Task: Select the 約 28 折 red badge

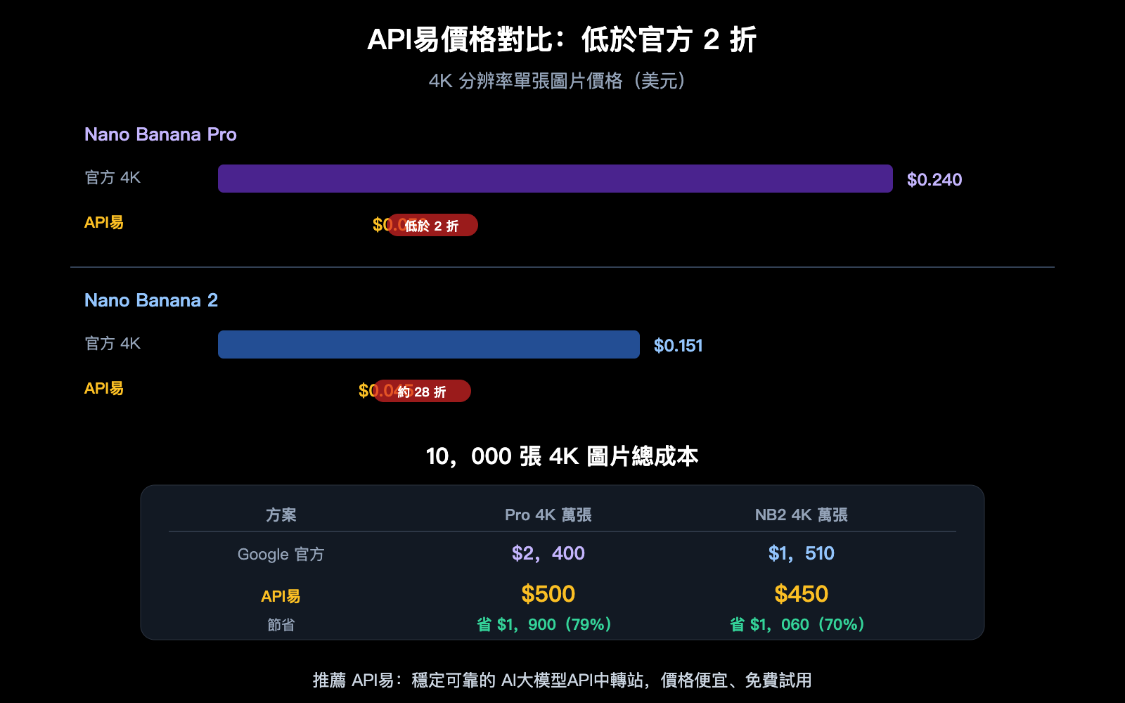Action: pos(423,391)
